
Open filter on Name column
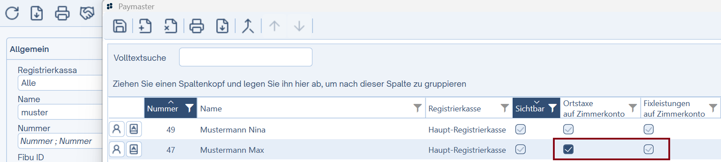[x=417, y=108]
